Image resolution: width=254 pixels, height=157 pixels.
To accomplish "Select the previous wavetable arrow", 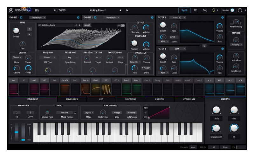I will pyautogui.click(x=76, y=25).
